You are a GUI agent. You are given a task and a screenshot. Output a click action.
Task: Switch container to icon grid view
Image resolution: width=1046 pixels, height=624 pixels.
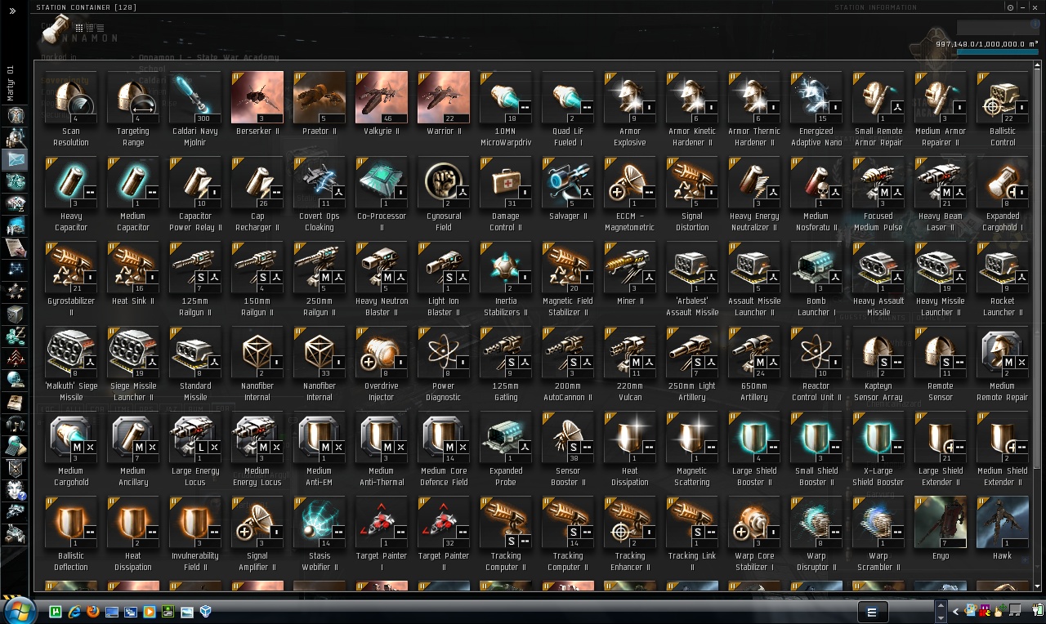[80, 28]
